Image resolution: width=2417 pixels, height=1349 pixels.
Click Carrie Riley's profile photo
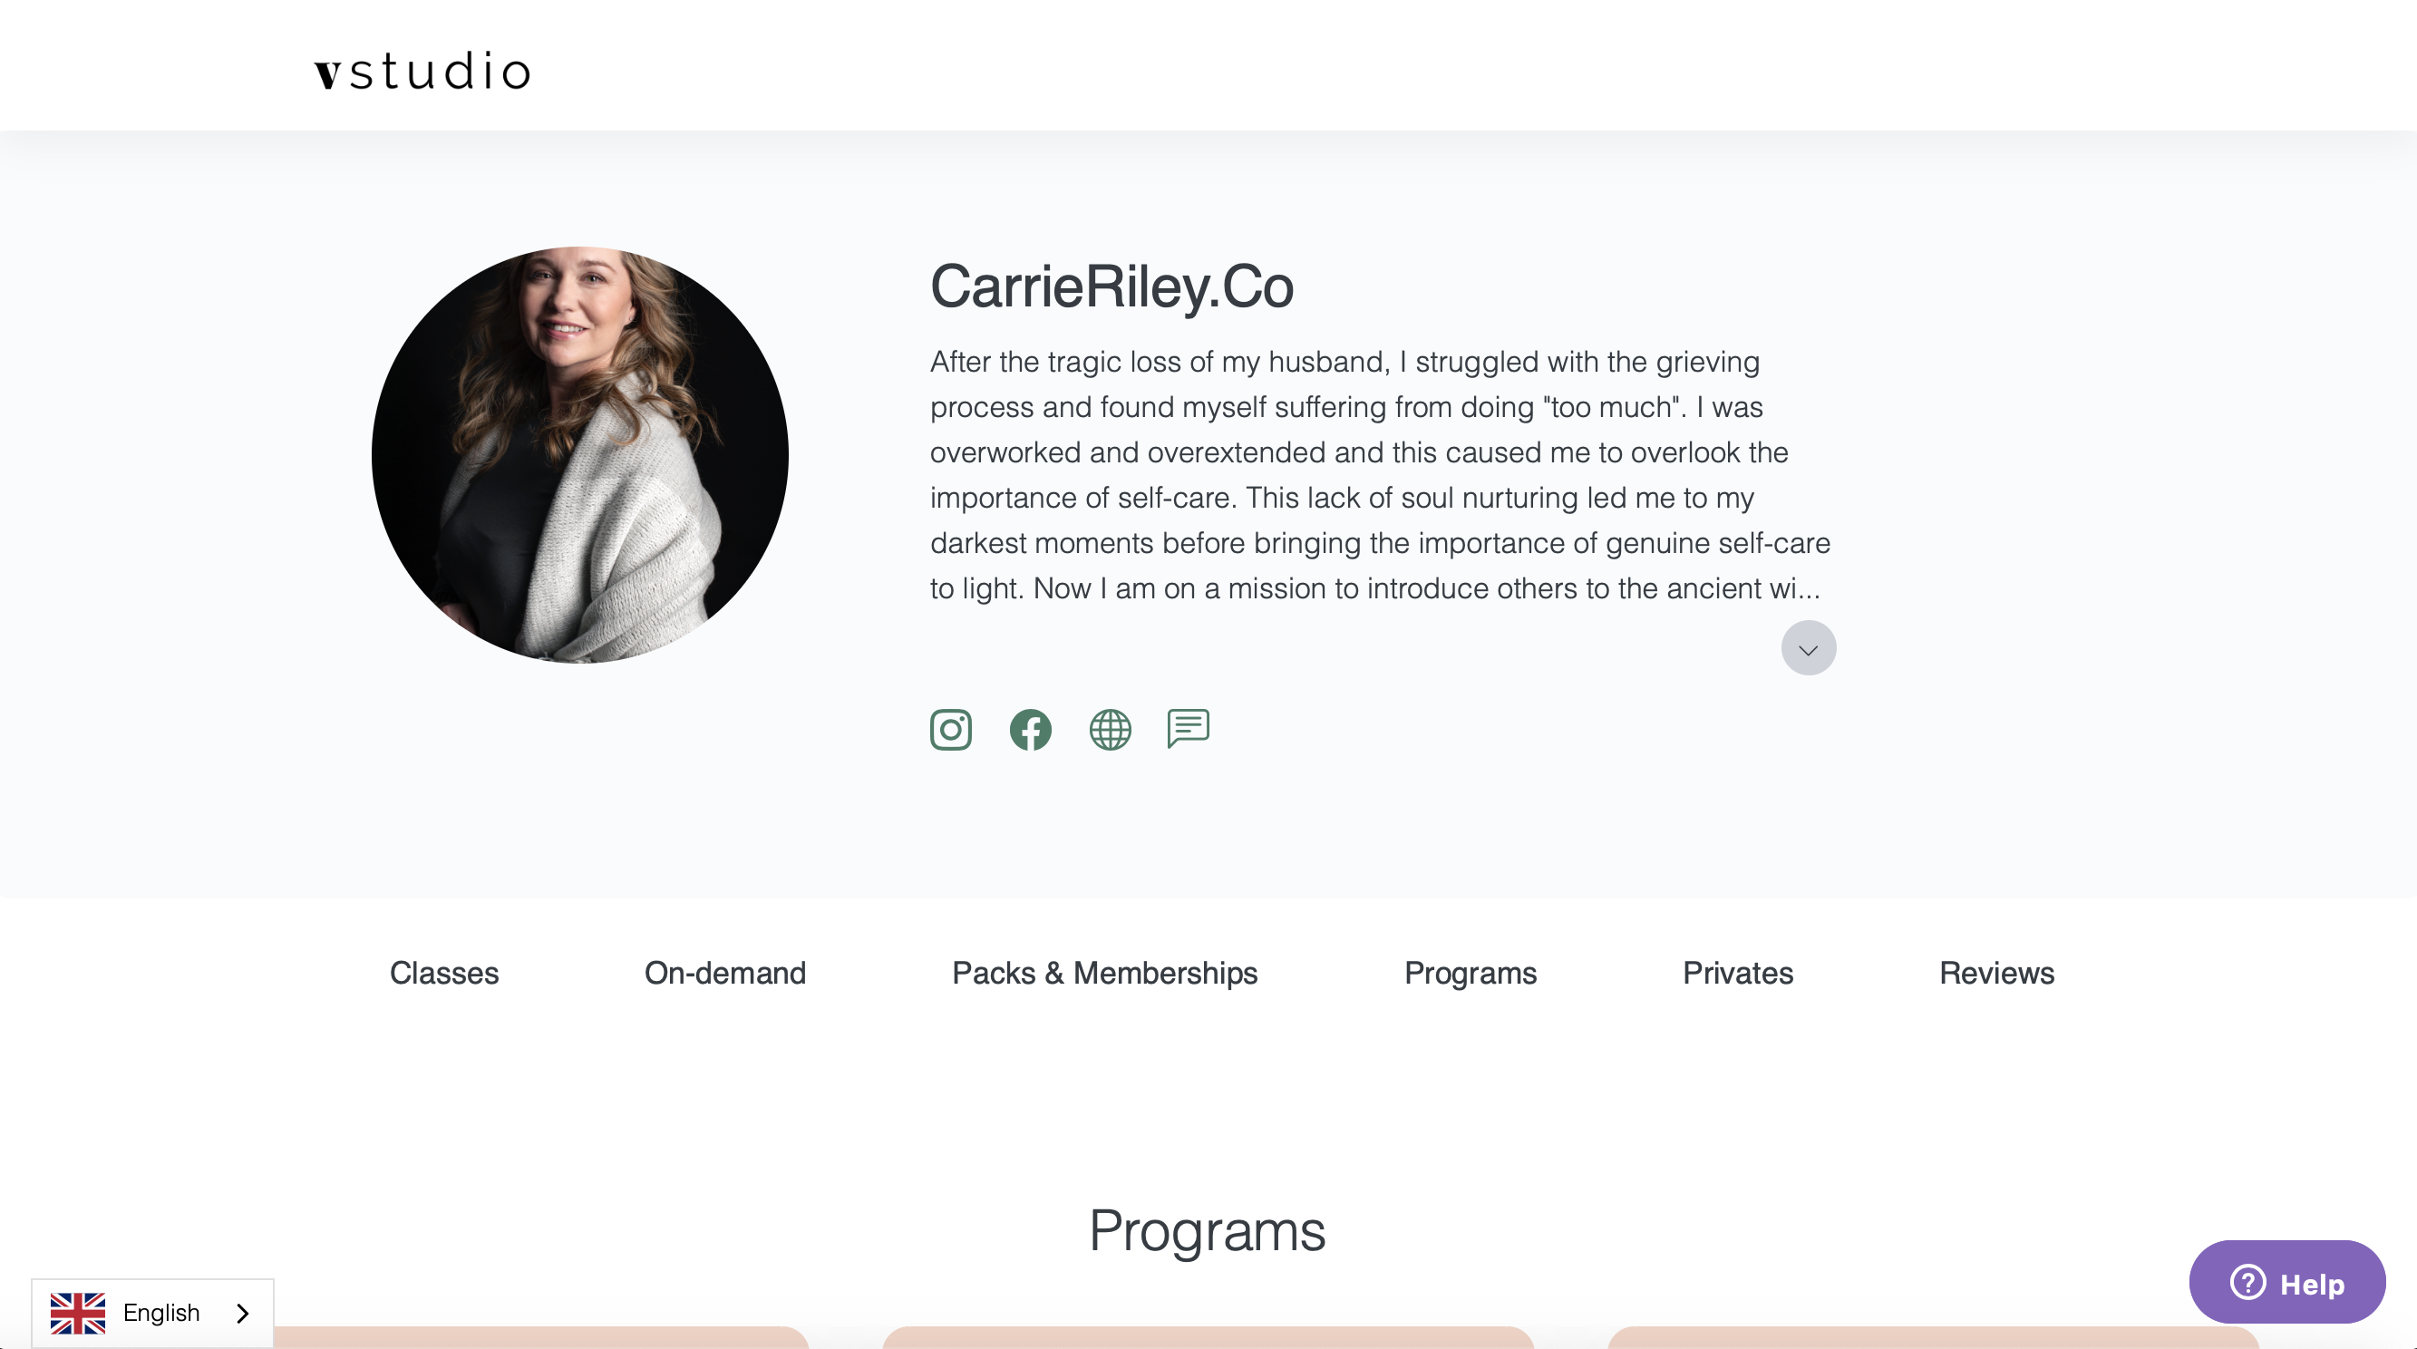pyautogui.click(x=580, y=455)
